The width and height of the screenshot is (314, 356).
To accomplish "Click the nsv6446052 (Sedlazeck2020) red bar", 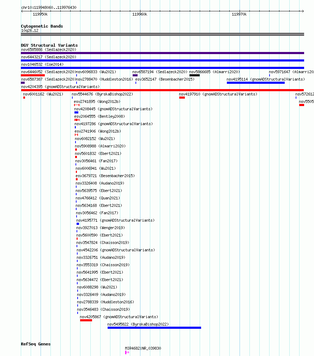I will click(33, 75).
